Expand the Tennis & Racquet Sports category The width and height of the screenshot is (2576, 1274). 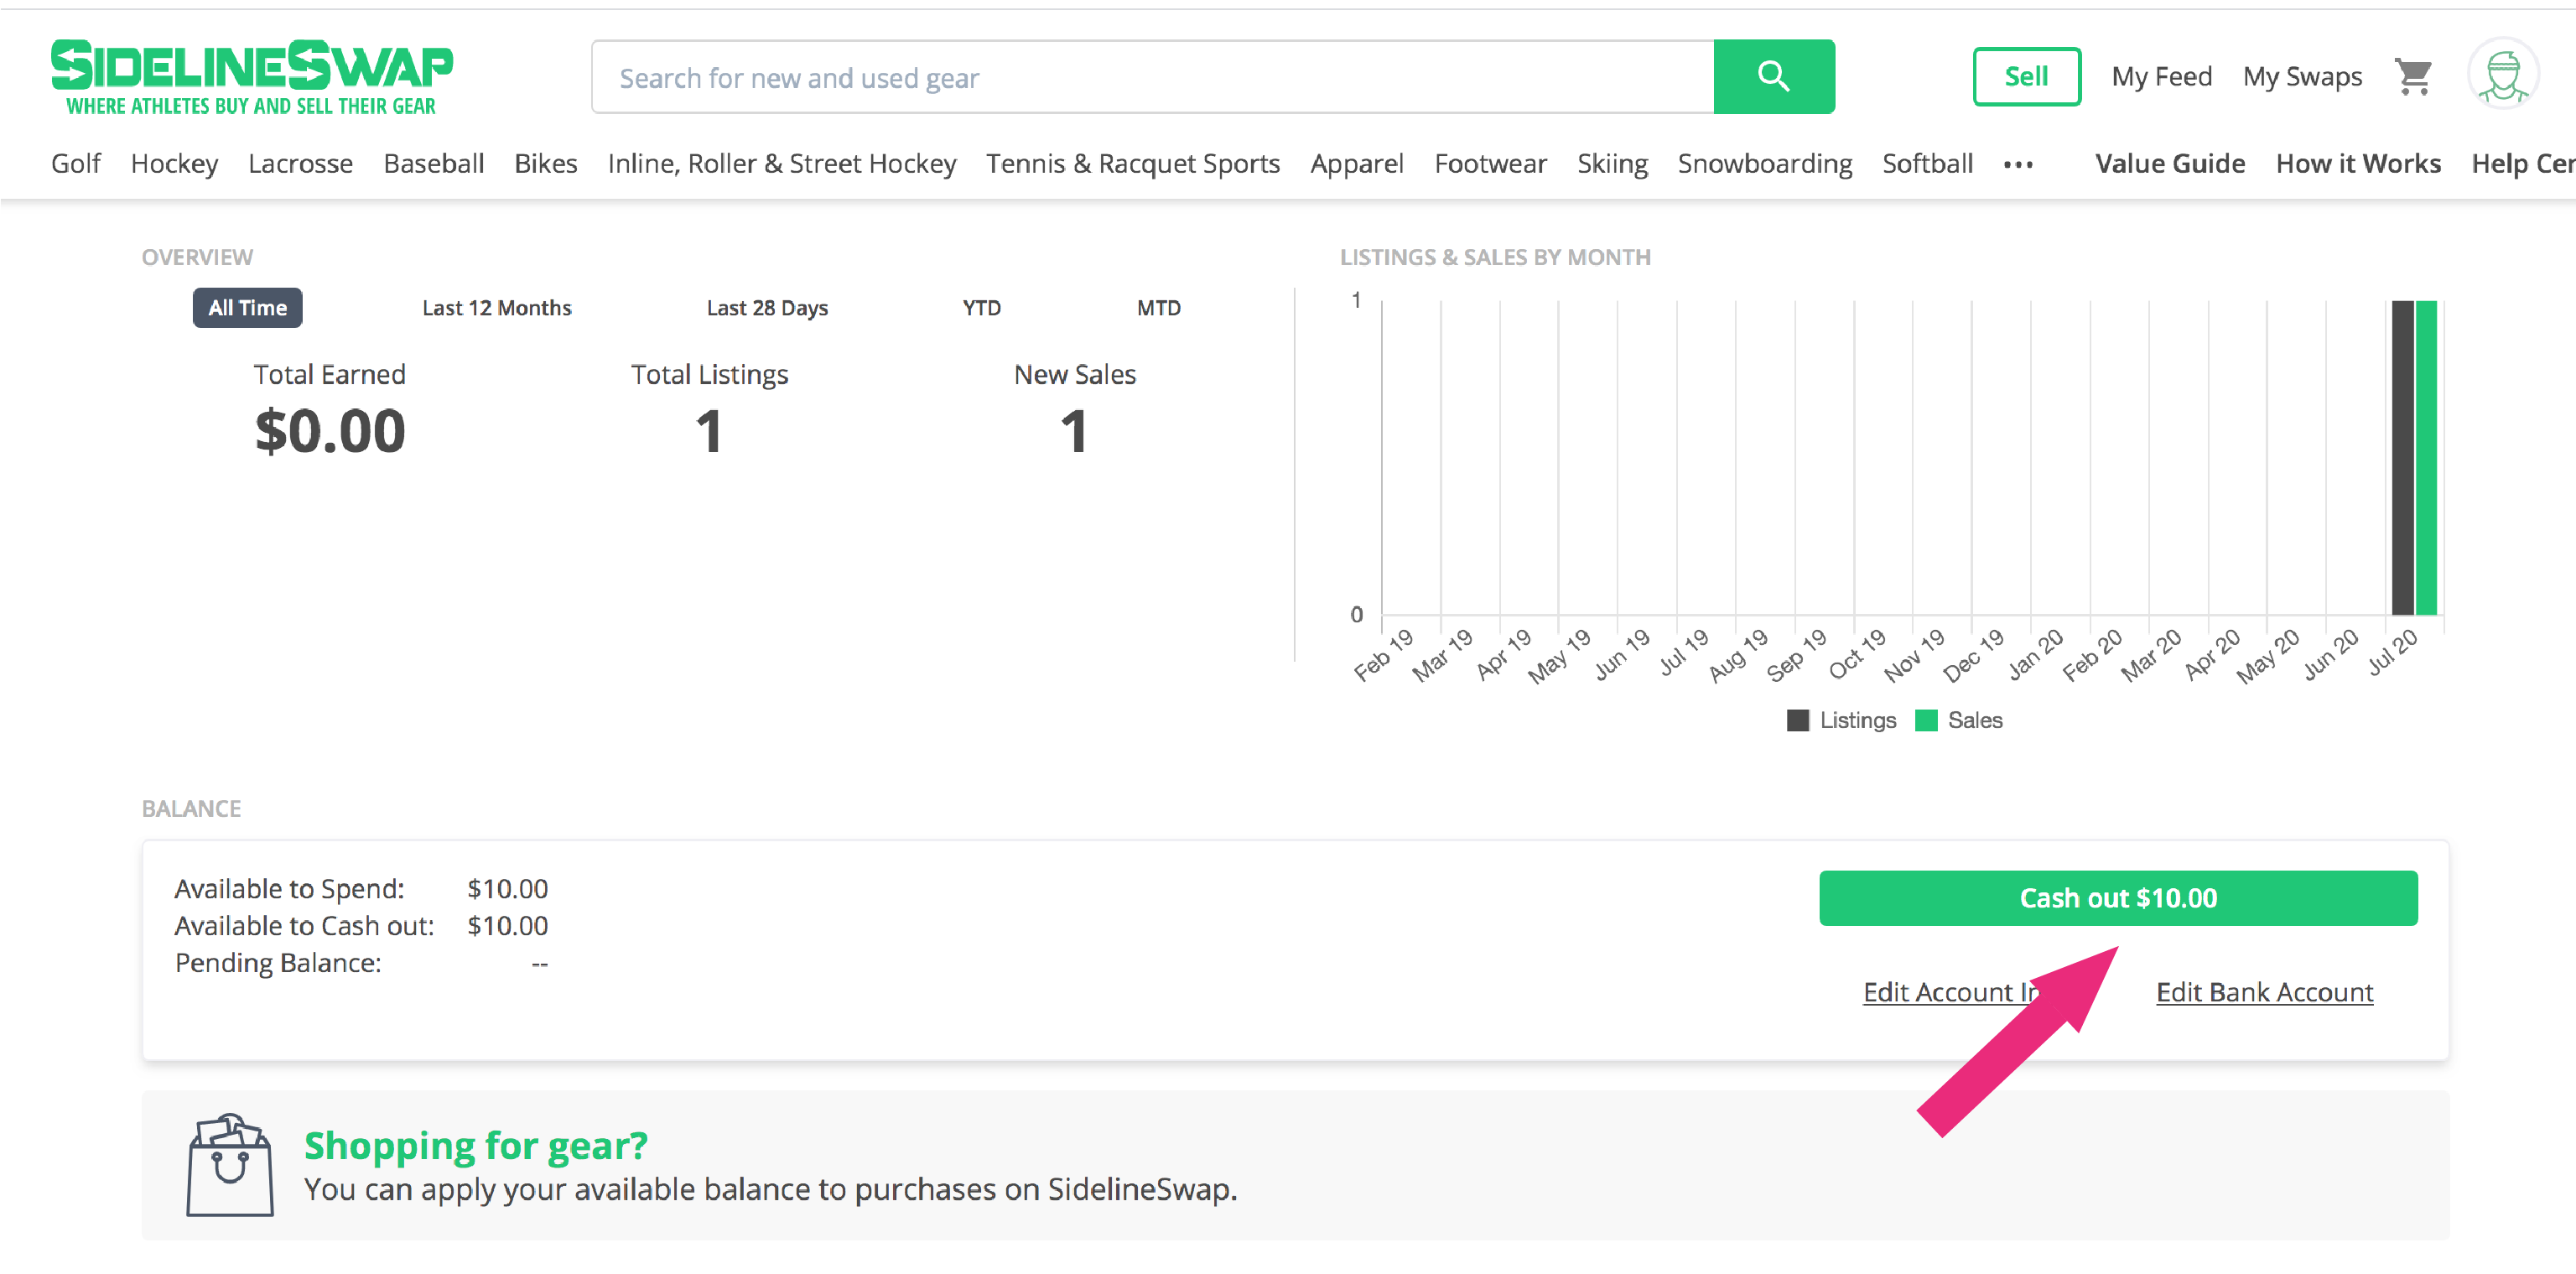[x=1134, y=163]
